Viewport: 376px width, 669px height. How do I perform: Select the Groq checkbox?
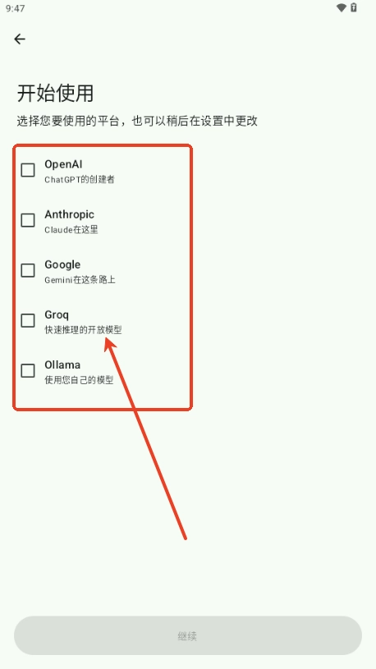point(28,320)
